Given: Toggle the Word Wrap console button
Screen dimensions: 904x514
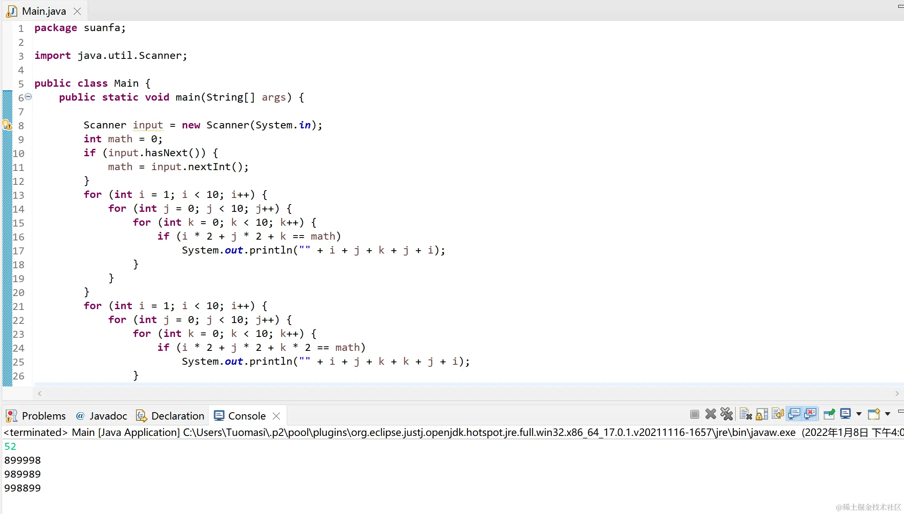Looking at the screenshot, I should coord(777,414).
